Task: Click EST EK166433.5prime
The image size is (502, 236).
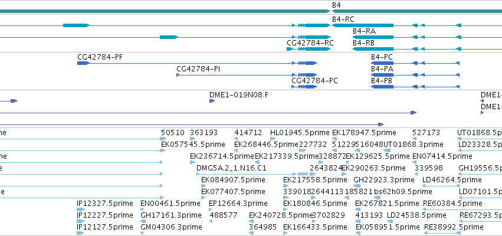Action: [315, 227]
